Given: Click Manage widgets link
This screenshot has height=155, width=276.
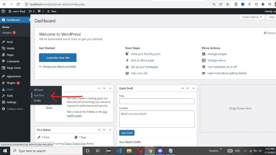Looking at the screenshot, I should (217, 54).
